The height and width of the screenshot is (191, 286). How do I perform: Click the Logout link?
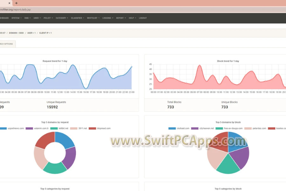pos(143,18)
